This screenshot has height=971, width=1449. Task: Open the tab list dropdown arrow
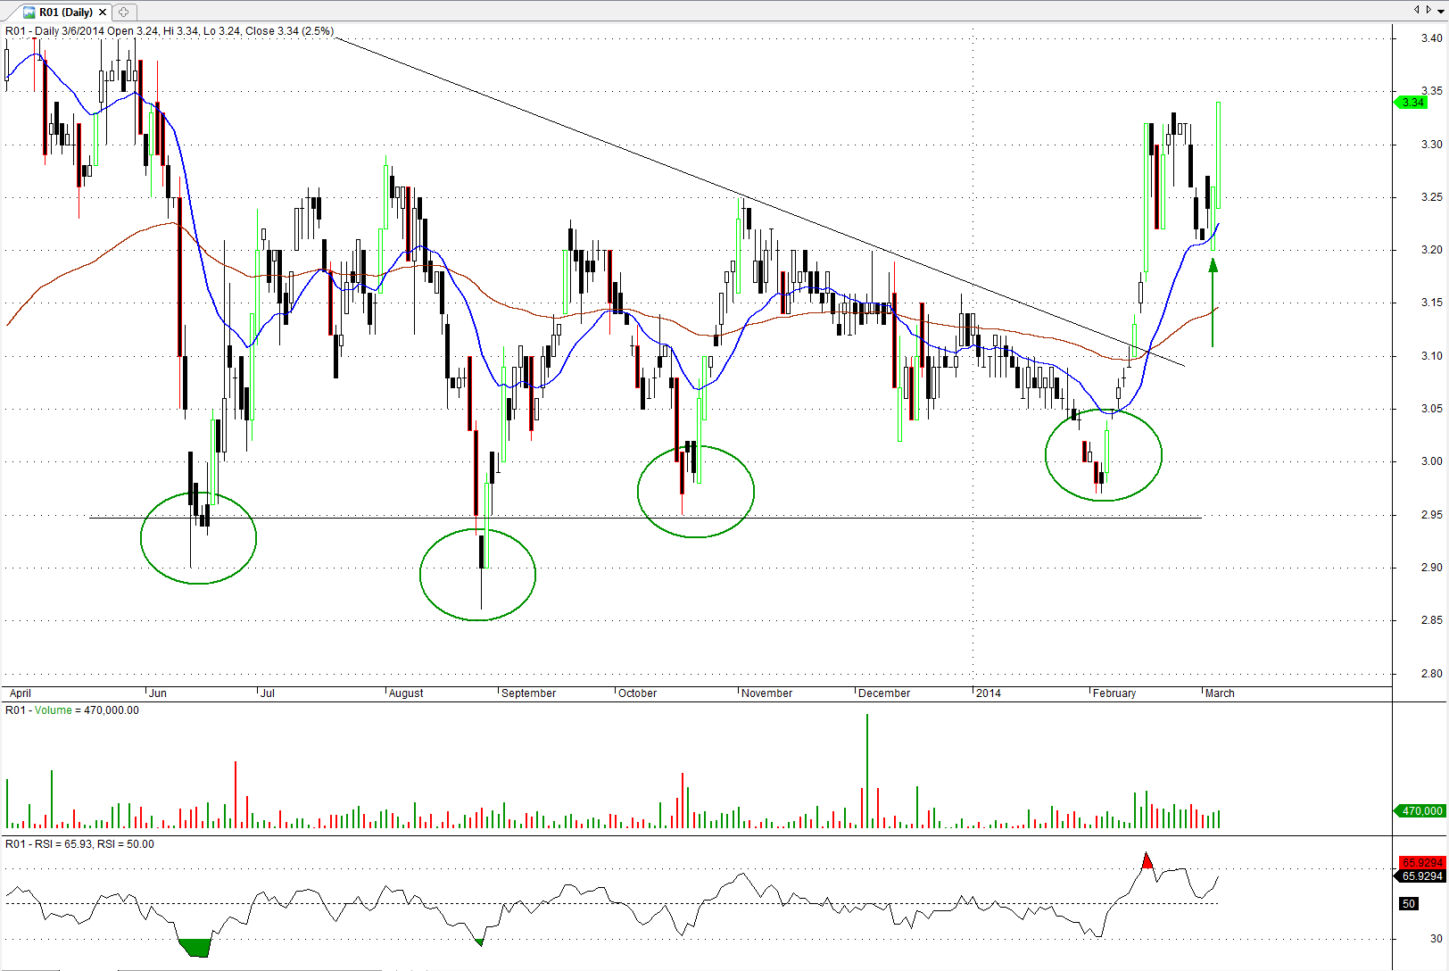pos(1440,10)
